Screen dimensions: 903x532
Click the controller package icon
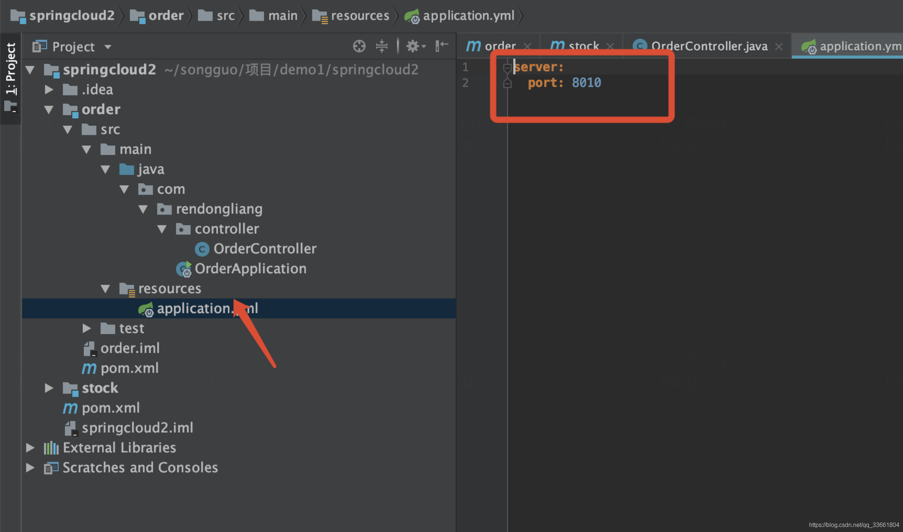point(183,229)
